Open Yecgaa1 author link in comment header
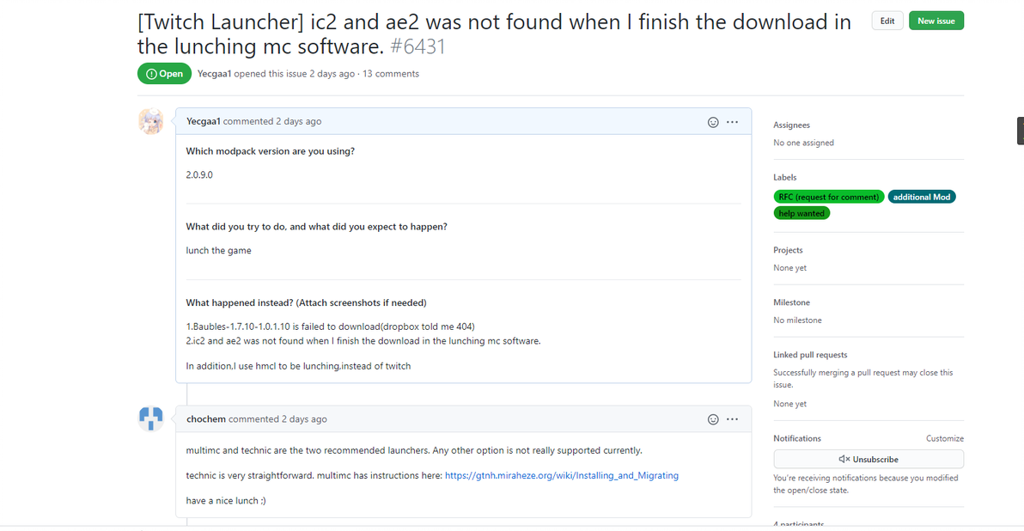 click(x=203, y=122)
